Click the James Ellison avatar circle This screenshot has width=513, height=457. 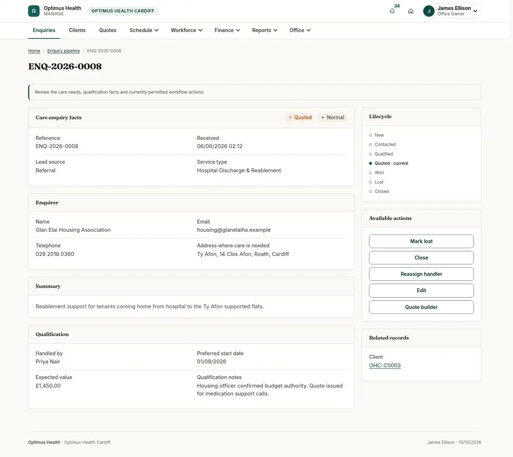tap(429, 11)
